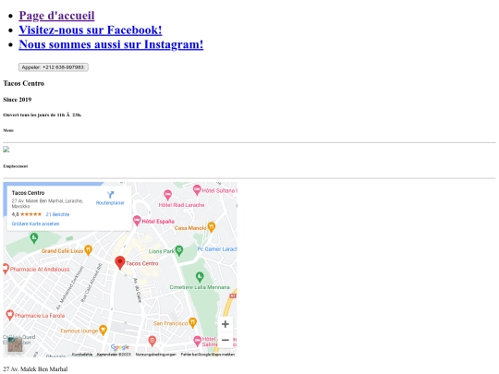Click the Tacos Centro heading text

[x=23, y=83]
